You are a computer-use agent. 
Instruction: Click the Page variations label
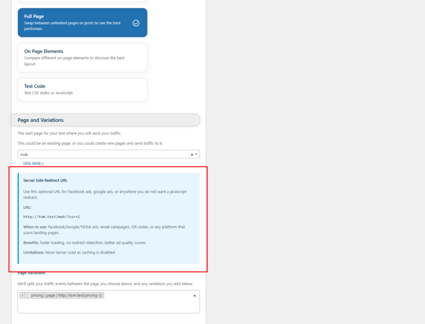coord(32,273)
